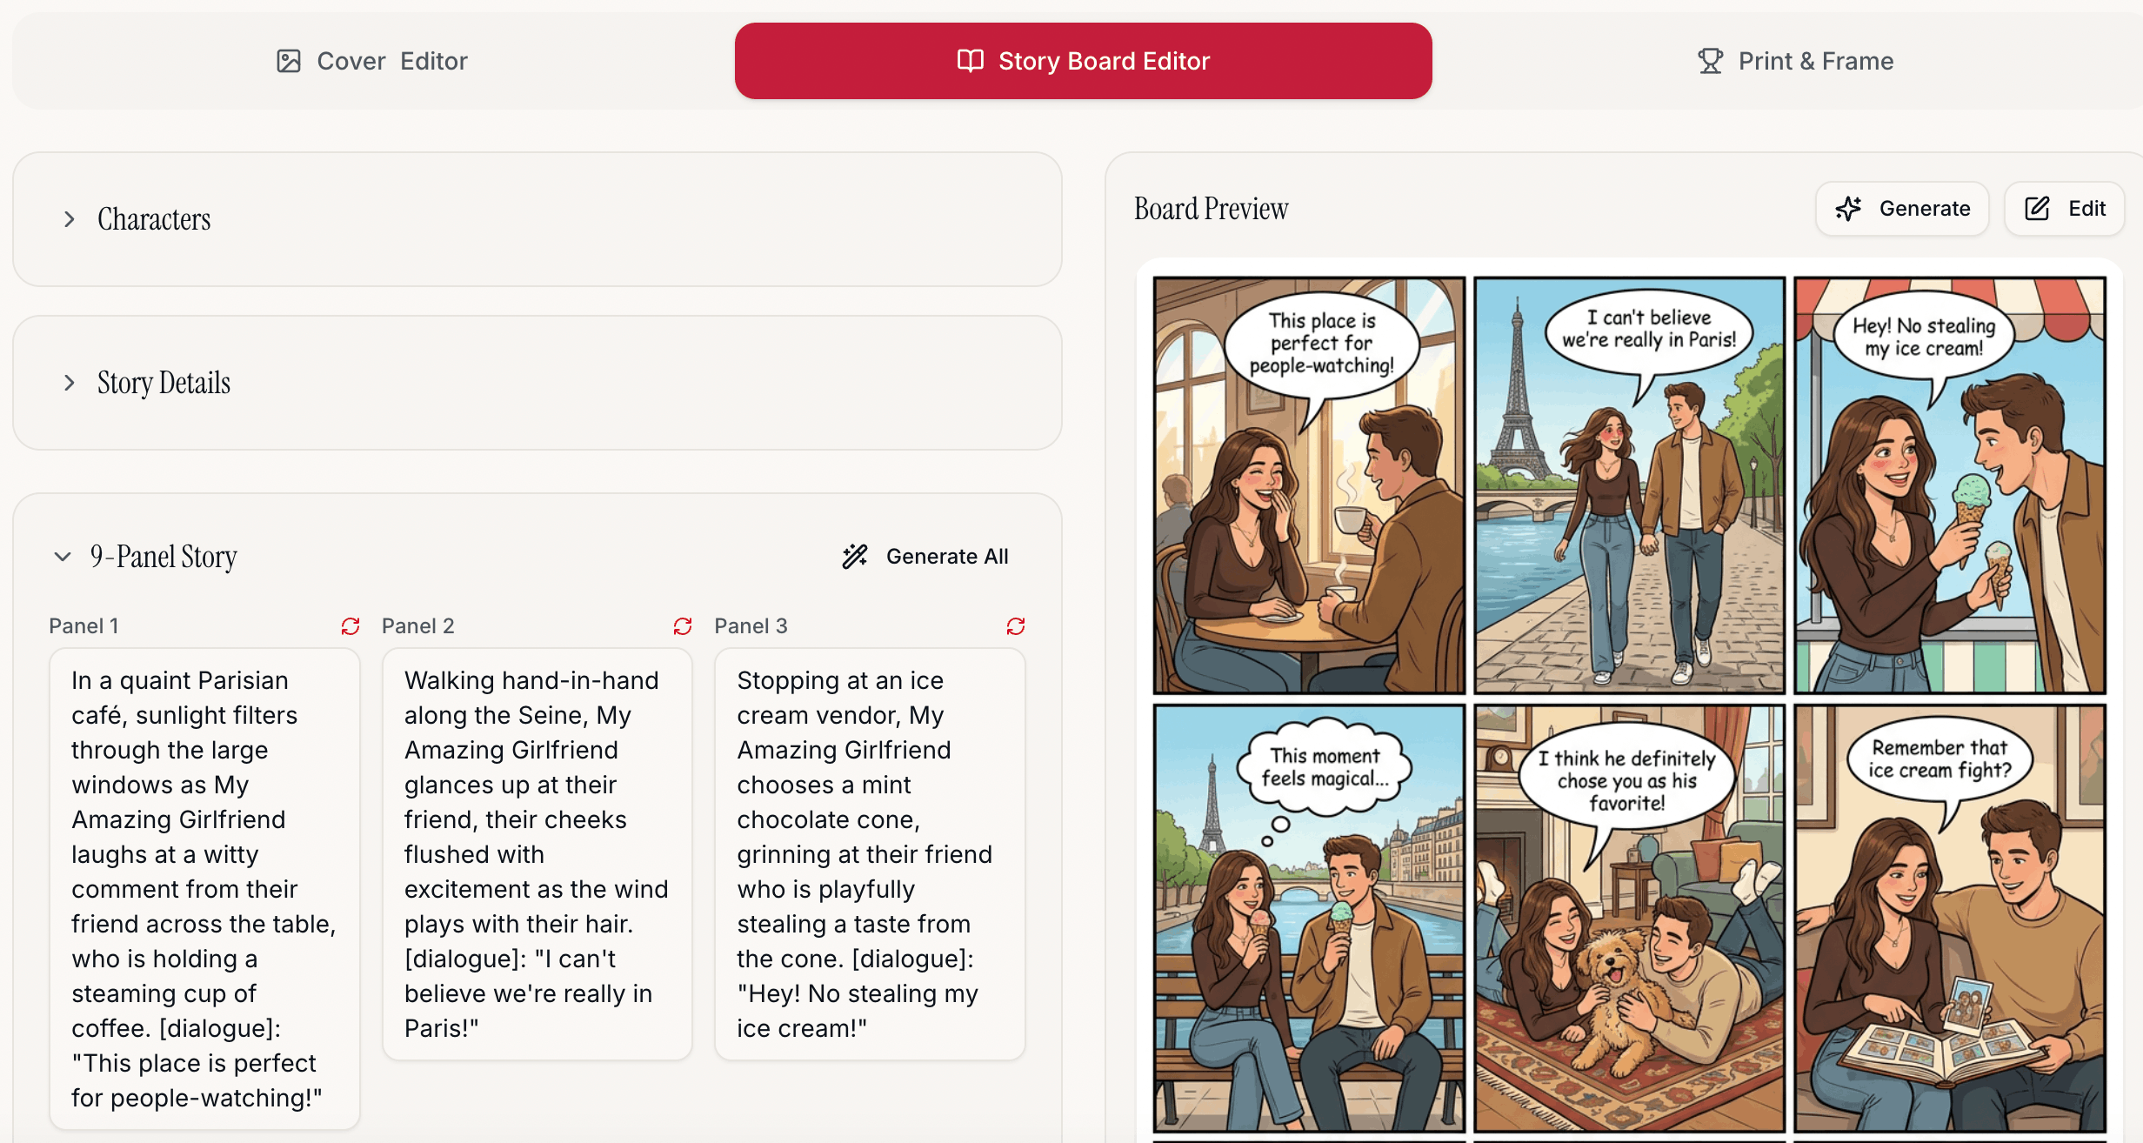
Task: Regenerate Panel 1 with the refresh icon
Action: coord(350,626)
